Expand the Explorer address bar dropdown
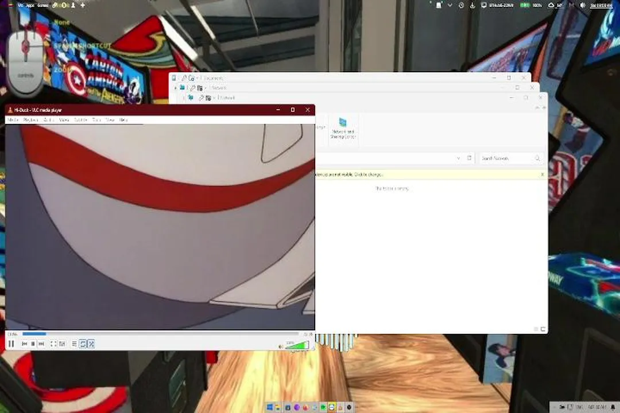 tap(458, 158)
